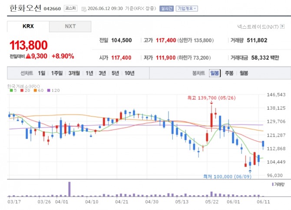
Task: Choose the 주봉 weekly candle chart
Action: [x=229, y=73]
